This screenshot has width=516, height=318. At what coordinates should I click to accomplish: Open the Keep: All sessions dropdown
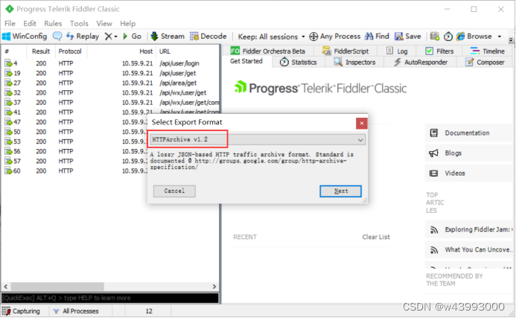point(272,36)
